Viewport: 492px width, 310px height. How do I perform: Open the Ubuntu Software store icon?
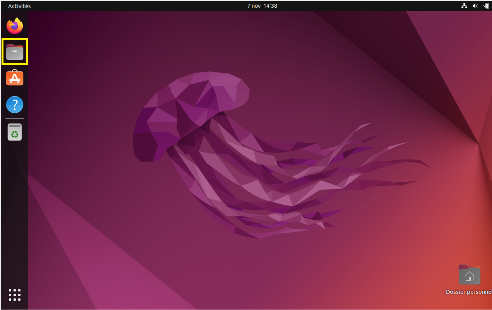click(x=15, y=78)
